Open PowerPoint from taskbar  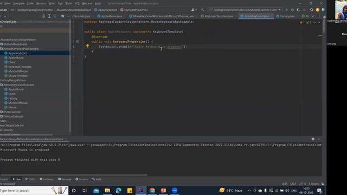(163, 190)
